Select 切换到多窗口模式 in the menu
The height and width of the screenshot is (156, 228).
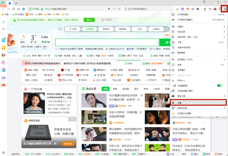[x=199, y=91]
